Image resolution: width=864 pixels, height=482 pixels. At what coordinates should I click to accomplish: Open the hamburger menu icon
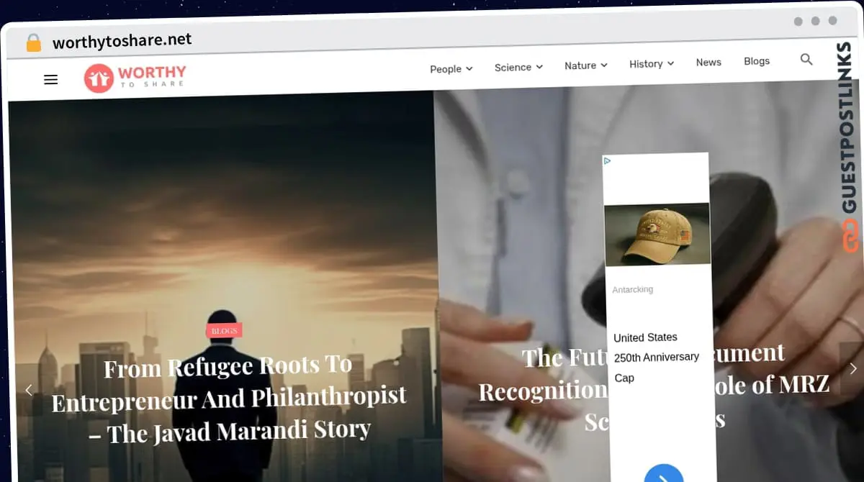pyautogui.click(x=50, y=80)
